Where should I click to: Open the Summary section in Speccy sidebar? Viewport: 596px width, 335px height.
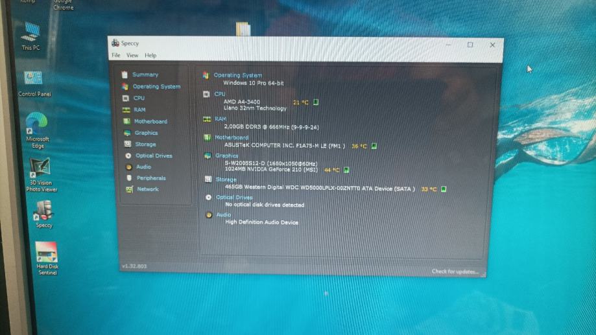pyautogui.click(x=145, y=75)
